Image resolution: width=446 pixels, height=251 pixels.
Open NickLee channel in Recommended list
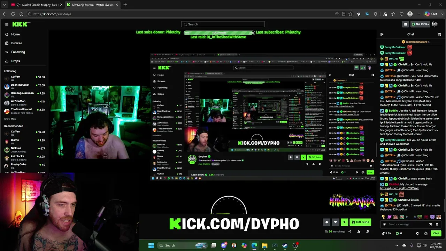[x=24, y=150]
